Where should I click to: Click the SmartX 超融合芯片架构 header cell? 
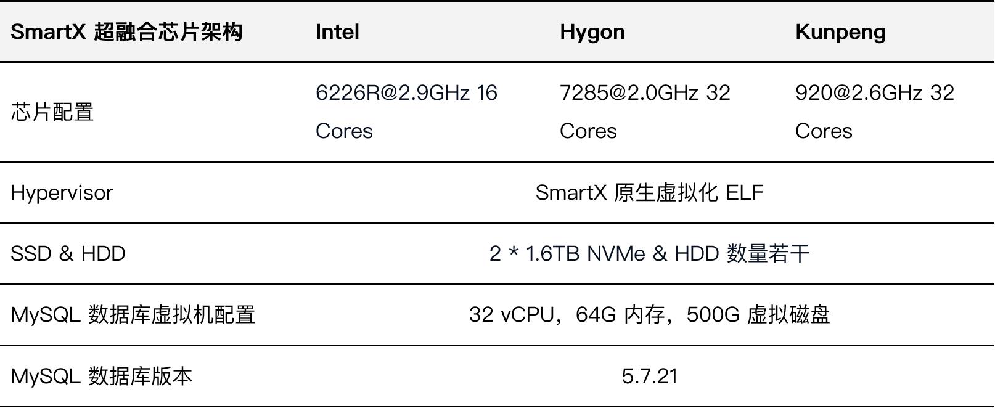[126, 31]
